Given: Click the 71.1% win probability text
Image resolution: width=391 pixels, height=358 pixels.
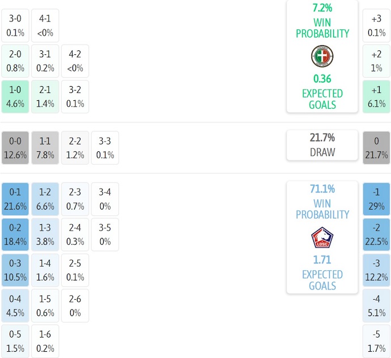Looking at the screenshot, I should point(322,189).
